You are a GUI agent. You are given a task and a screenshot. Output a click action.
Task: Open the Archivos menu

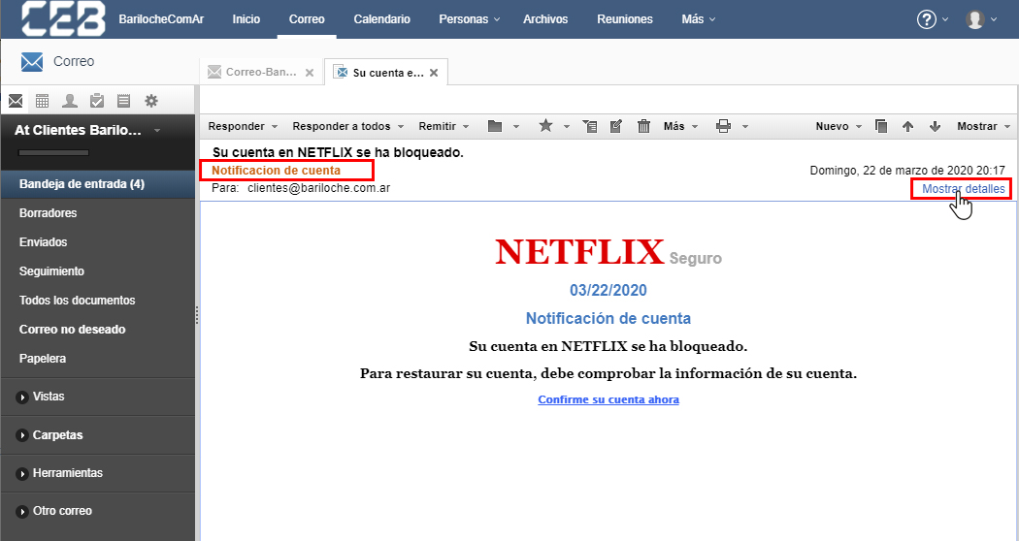tap(545, 19)
